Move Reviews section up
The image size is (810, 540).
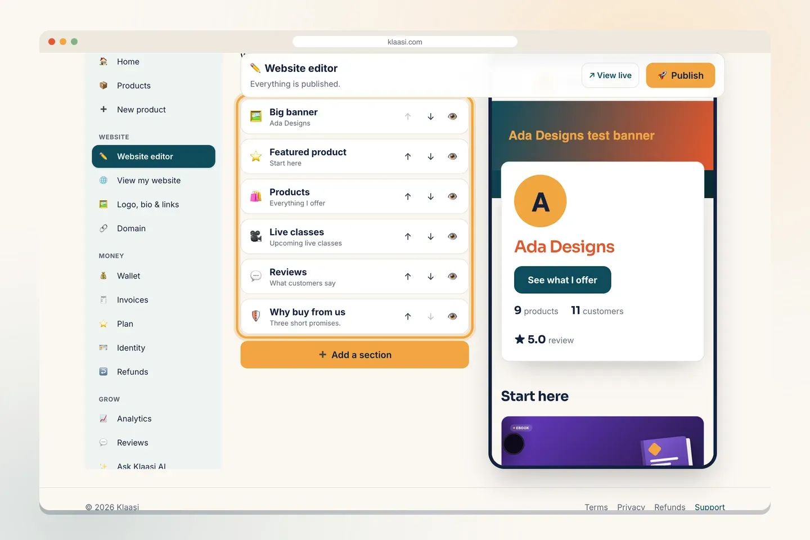point(408,276)
